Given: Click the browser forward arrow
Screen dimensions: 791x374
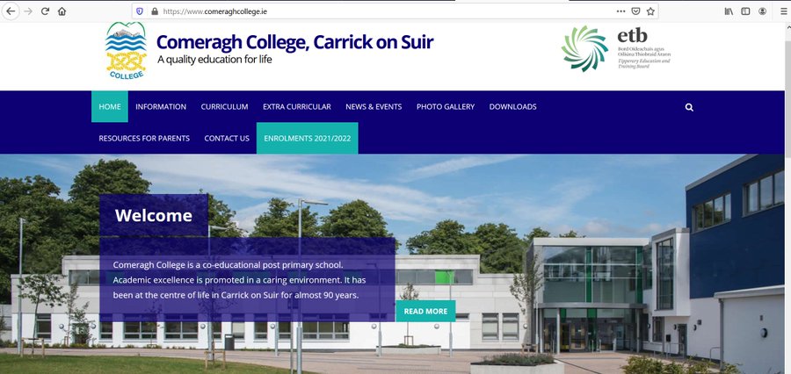Looking at the screenshot, I should point(28,11).
